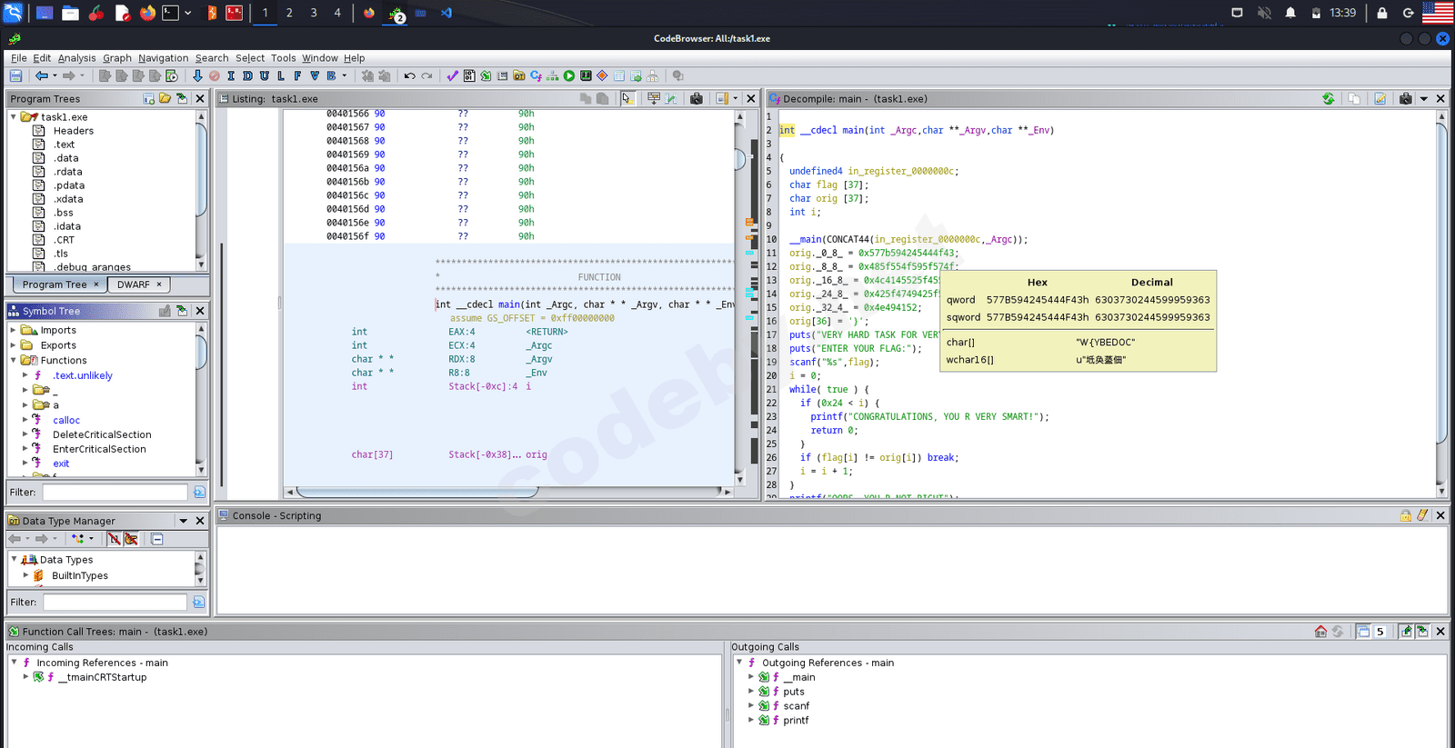Take a snapshot of the Decompile panel
Image resolution: width=1455 pixels, height=748 pixels.
1405,99
